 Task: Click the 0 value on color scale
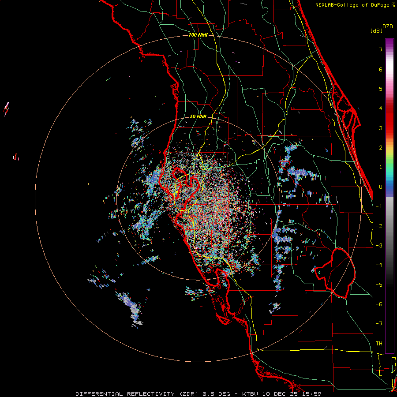point(381,187)
